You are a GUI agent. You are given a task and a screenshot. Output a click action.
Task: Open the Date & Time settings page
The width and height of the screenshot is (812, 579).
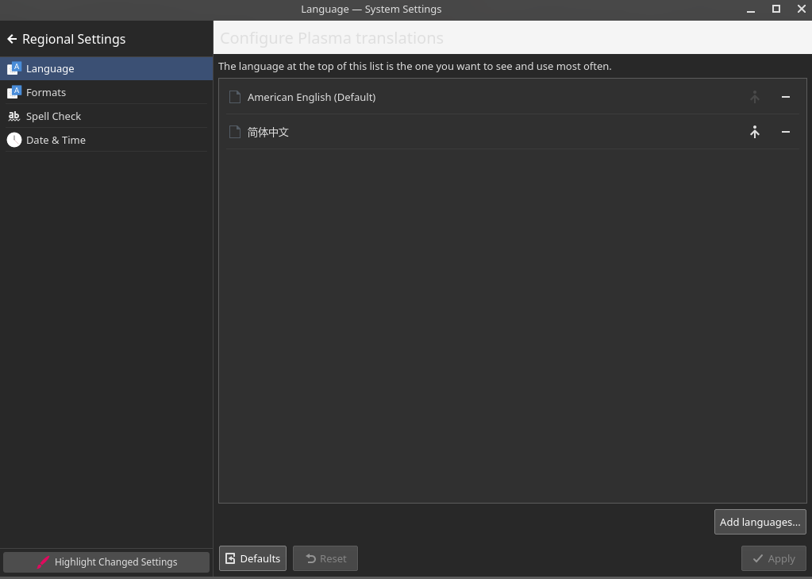[x=106, y=140]
